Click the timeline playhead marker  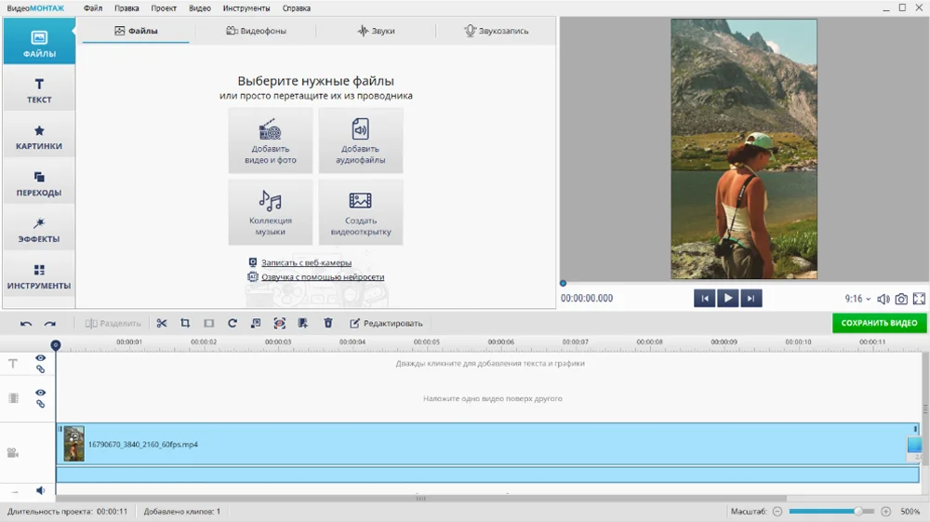point(56,345)
